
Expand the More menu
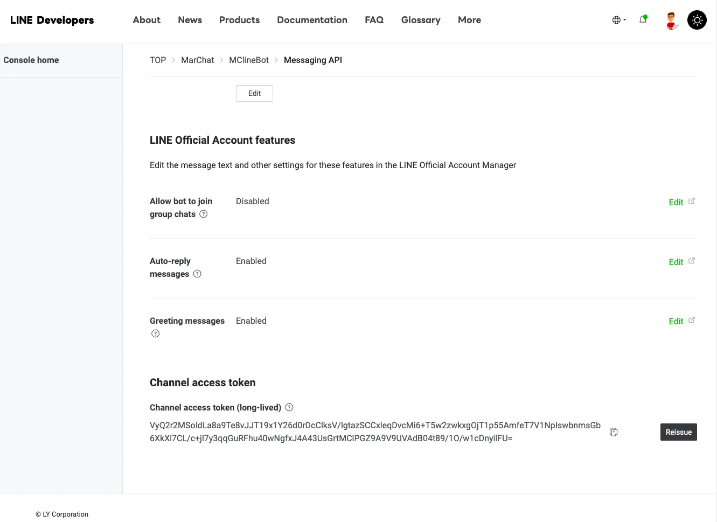pyautogui.click(x=469, y=20)
